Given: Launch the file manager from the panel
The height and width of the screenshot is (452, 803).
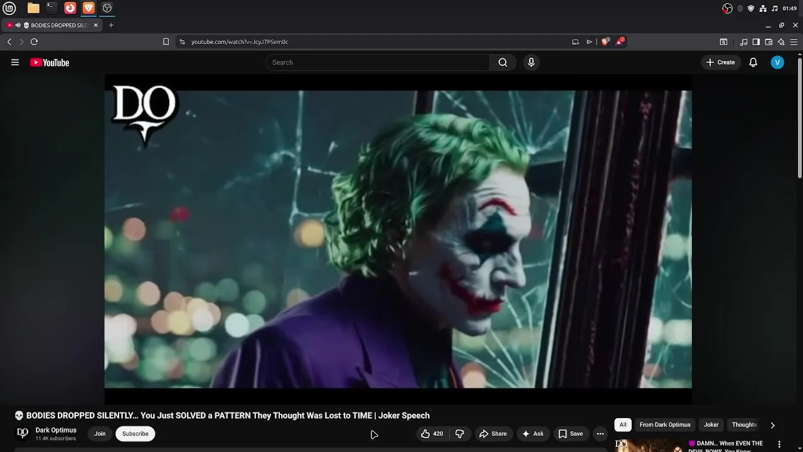Looking at the screenshot, I should [x=33, y=8].
